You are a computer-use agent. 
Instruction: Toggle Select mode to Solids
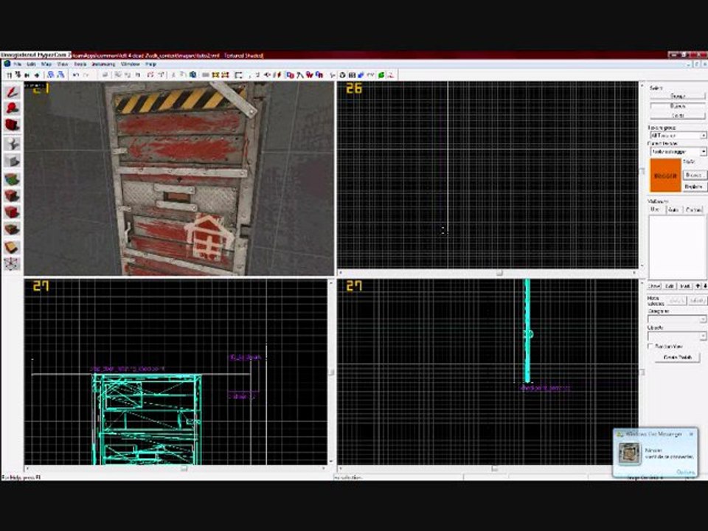click(677, 116)
